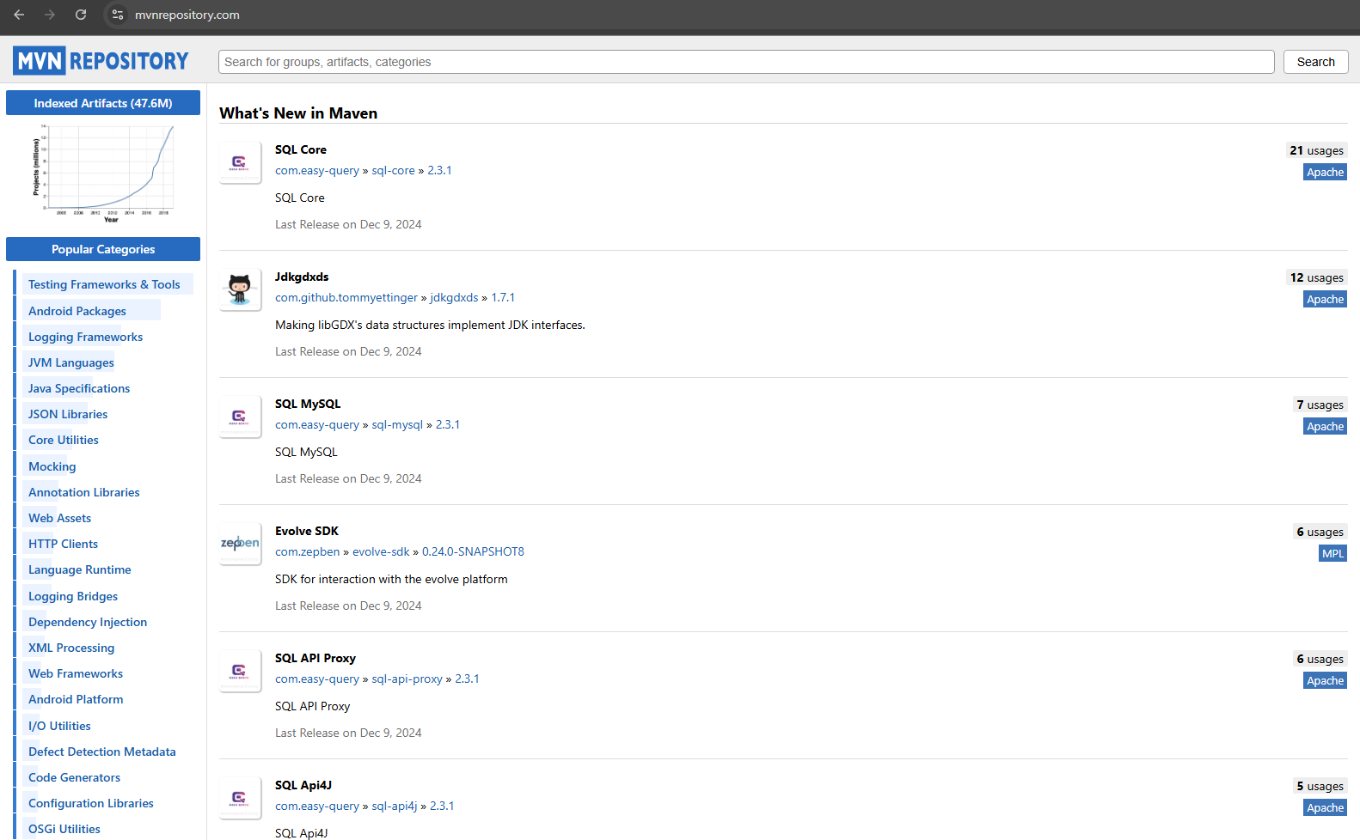The width and height of the screenshot is (1360, 840).
Task: Open the SQL Api4J title link
Action: pos(303,785)
